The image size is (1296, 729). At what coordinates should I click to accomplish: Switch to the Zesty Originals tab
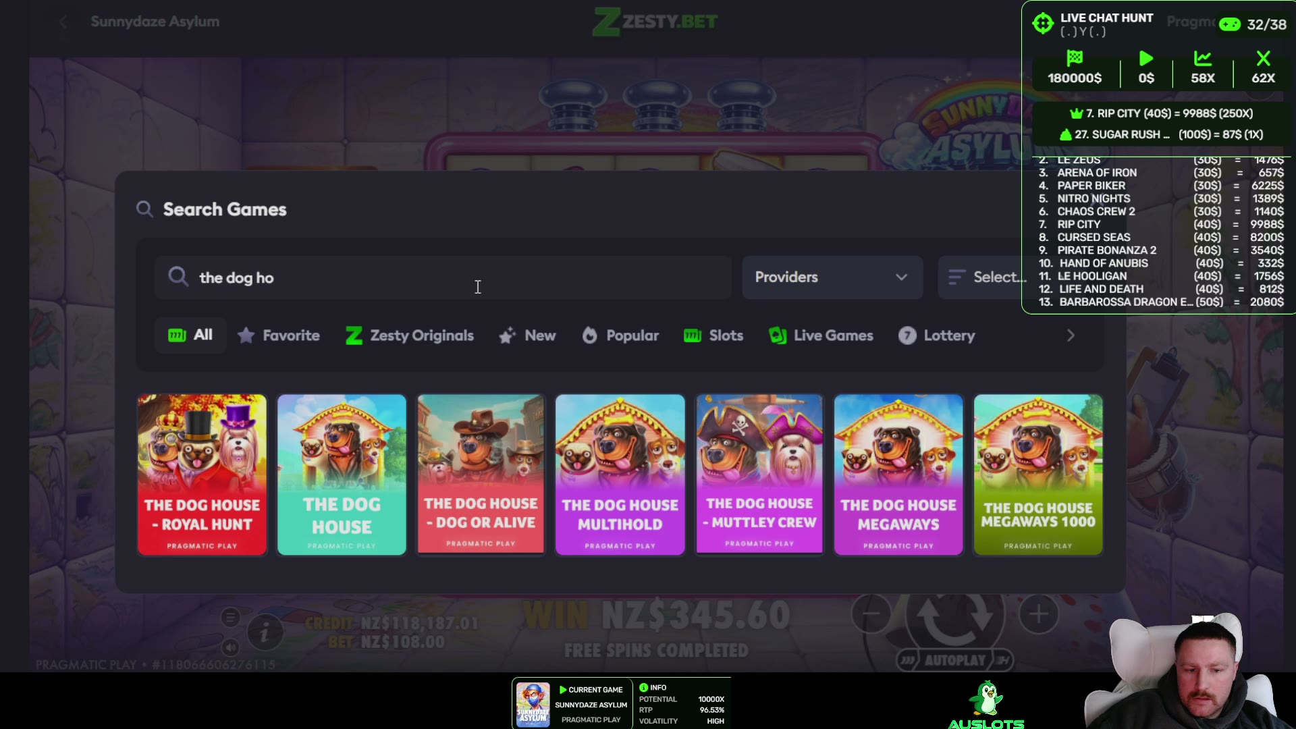tap(410, 335)
